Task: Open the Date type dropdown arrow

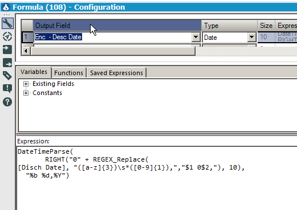Action: pyautogui.click(x=252, y=37)
